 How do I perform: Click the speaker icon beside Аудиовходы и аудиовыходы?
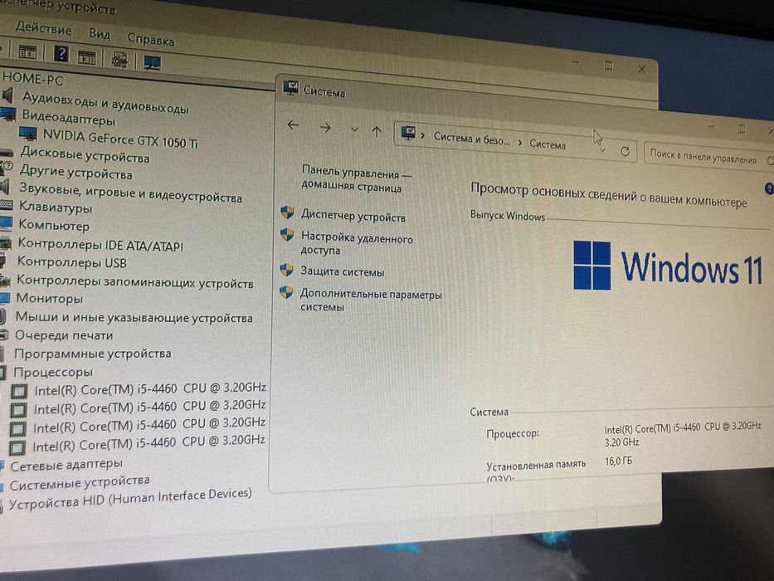[x=7, y=95]
